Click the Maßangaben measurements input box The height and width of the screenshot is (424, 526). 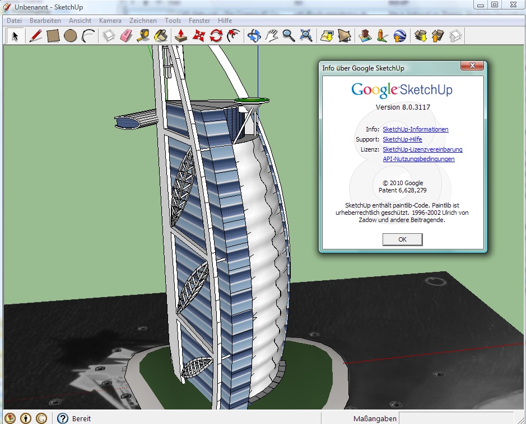[x=456, y=418]
